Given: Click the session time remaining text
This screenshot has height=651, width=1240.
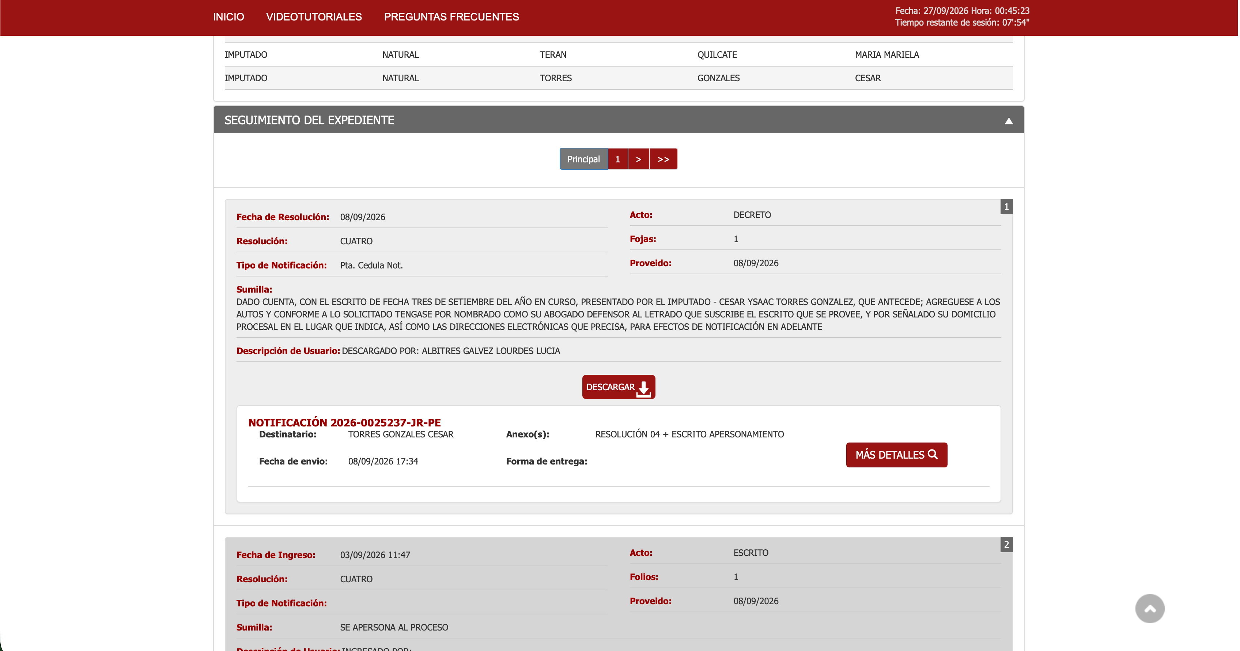Looking at the screenshot, I should tap(962, 23).
